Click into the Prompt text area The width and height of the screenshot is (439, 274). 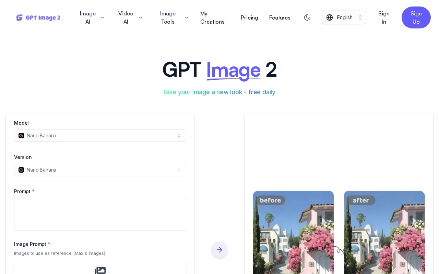[x=100, y=214]
